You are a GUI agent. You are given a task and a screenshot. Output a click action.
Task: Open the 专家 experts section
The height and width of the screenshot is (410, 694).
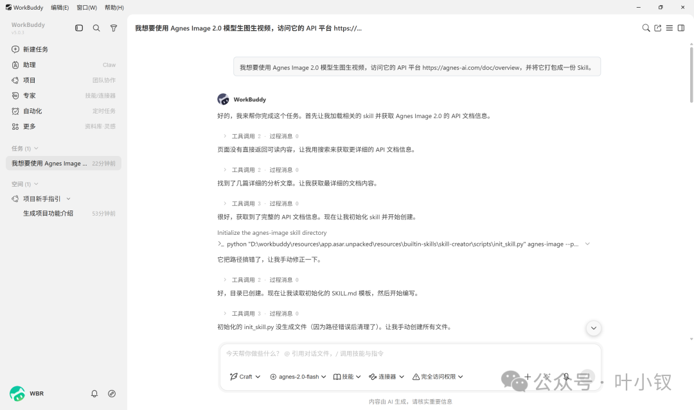pyautogui.click(x=63, y=96)
